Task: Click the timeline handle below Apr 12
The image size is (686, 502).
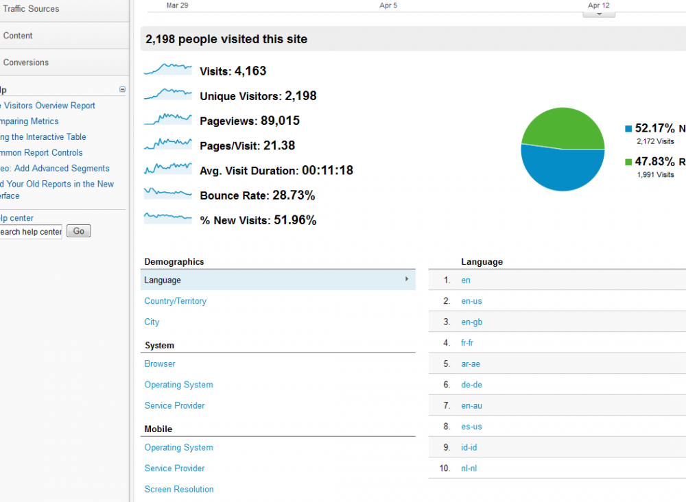Action: point(599,14)
